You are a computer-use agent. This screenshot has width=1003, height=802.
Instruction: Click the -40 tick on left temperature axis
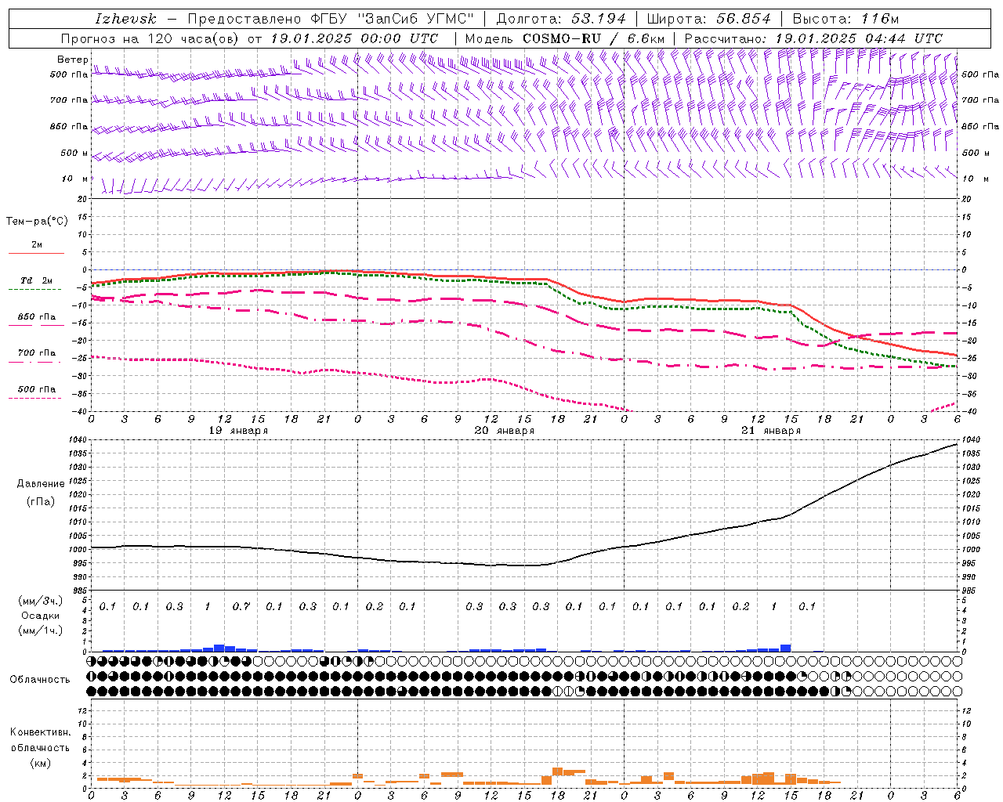pyautogui.click(x=79, y=411)
